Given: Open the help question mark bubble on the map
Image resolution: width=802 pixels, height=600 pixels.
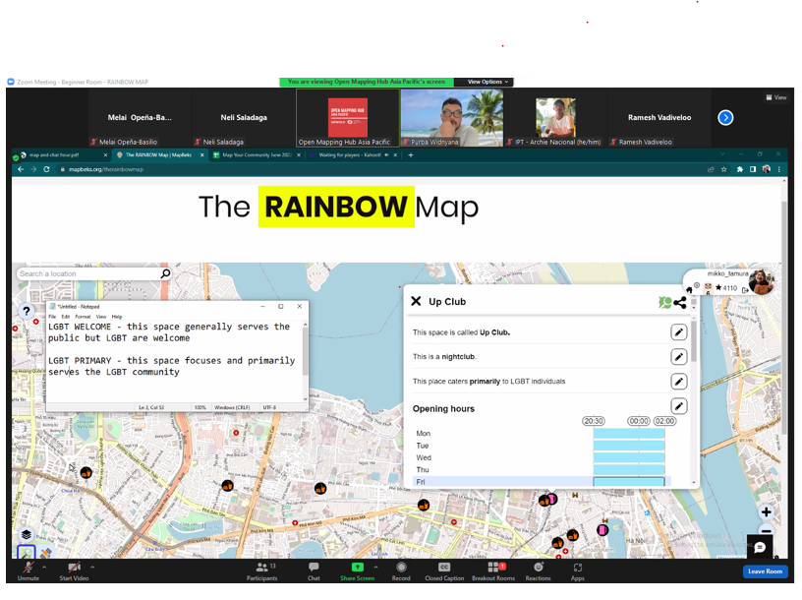Looking at the screenshot, I should point(24,311).
